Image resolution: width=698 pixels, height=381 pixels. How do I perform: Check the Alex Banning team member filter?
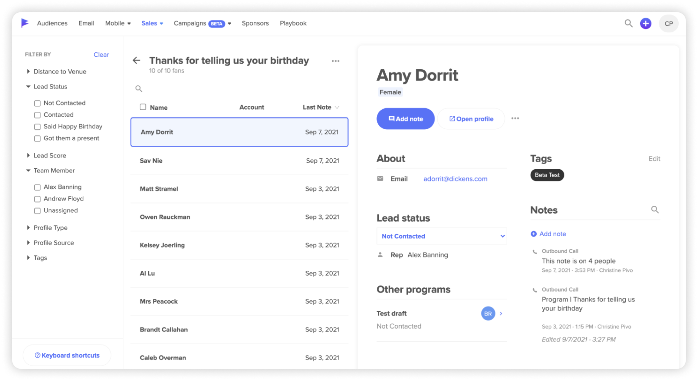pyautogui.click(x=37, y=187)
